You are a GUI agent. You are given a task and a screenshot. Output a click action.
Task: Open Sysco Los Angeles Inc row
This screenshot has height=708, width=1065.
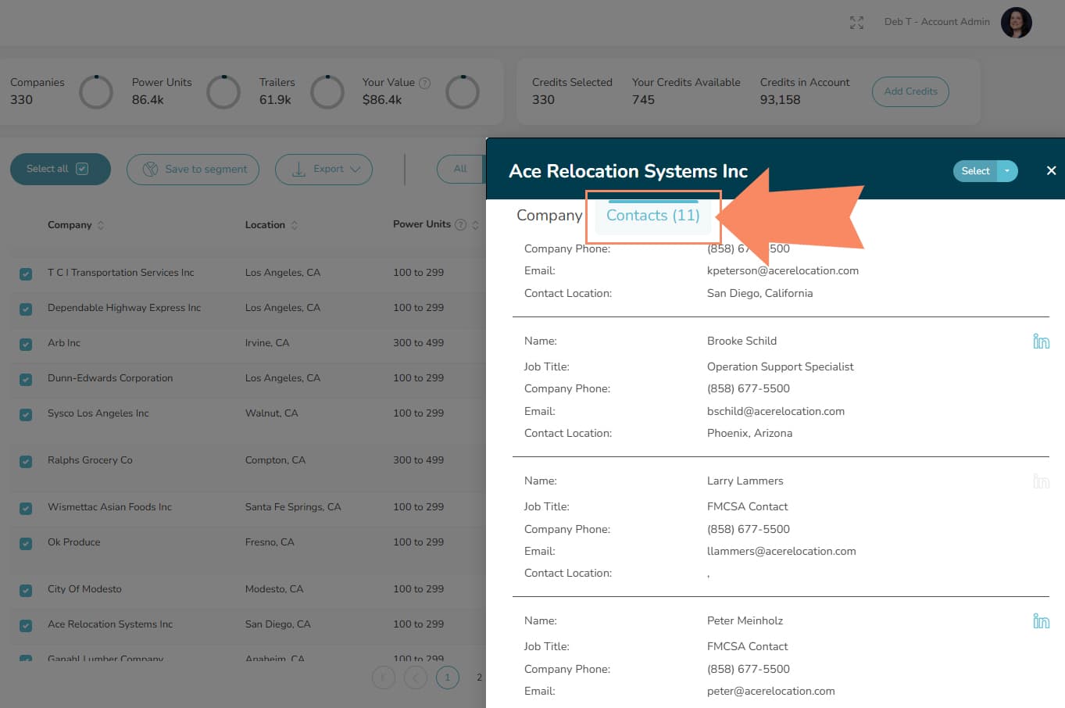tap(98, 413)
